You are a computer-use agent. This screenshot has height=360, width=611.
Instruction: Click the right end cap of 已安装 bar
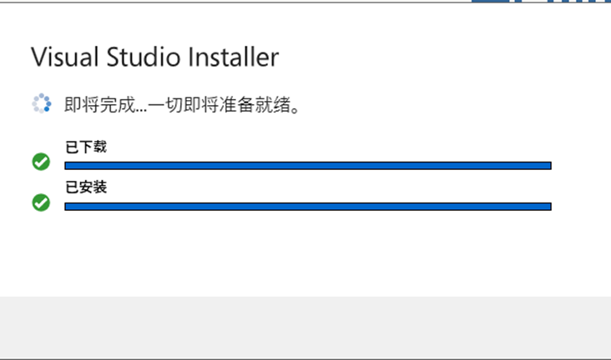[x=550, y=207]
